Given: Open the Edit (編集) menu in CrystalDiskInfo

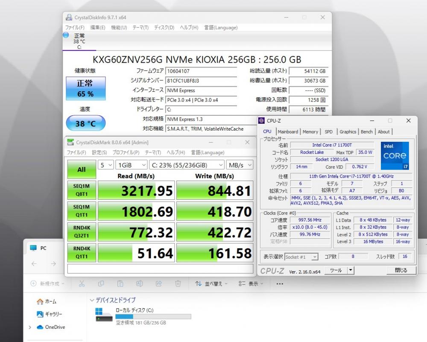Looking at the screenshot, I should [x=98, y=27].
